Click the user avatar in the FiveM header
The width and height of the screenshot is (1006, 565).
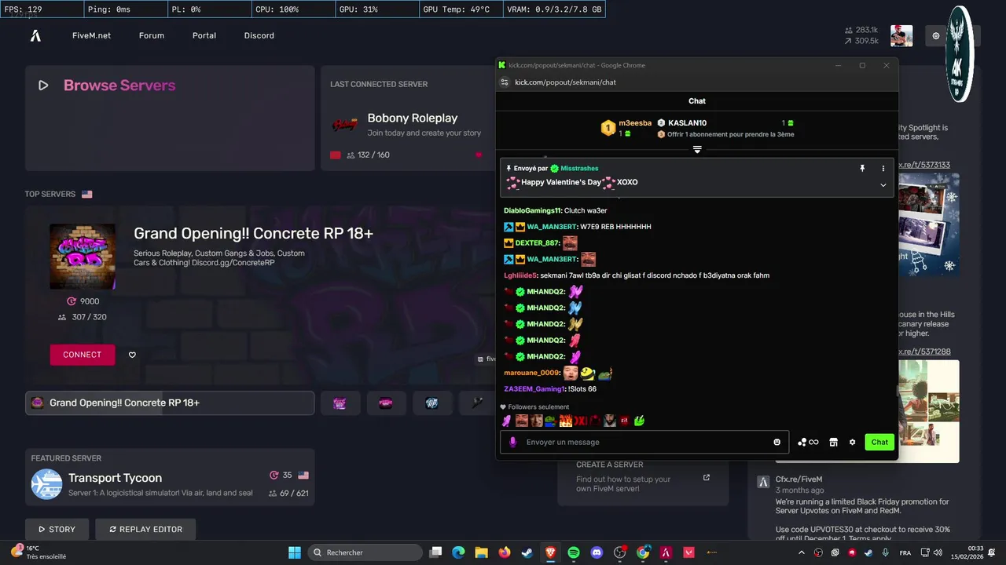pyautogui.click(x=901, y=35)
